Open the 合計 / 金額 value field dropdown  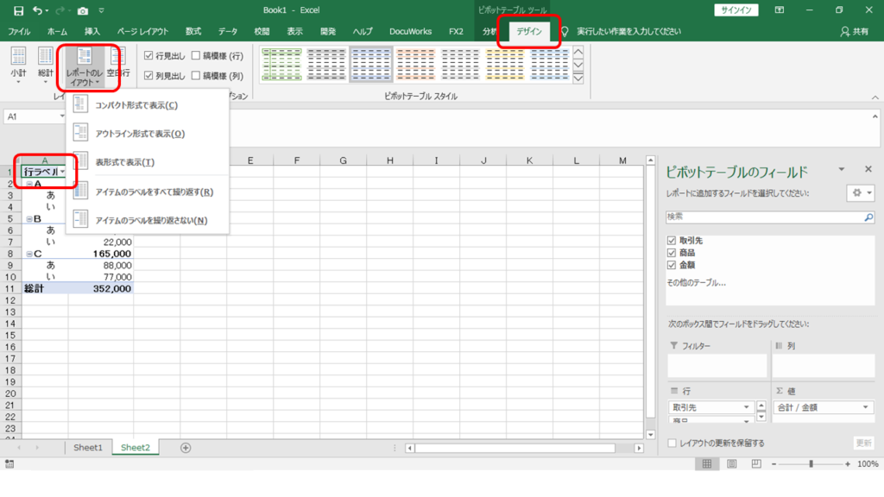[865, 407]
